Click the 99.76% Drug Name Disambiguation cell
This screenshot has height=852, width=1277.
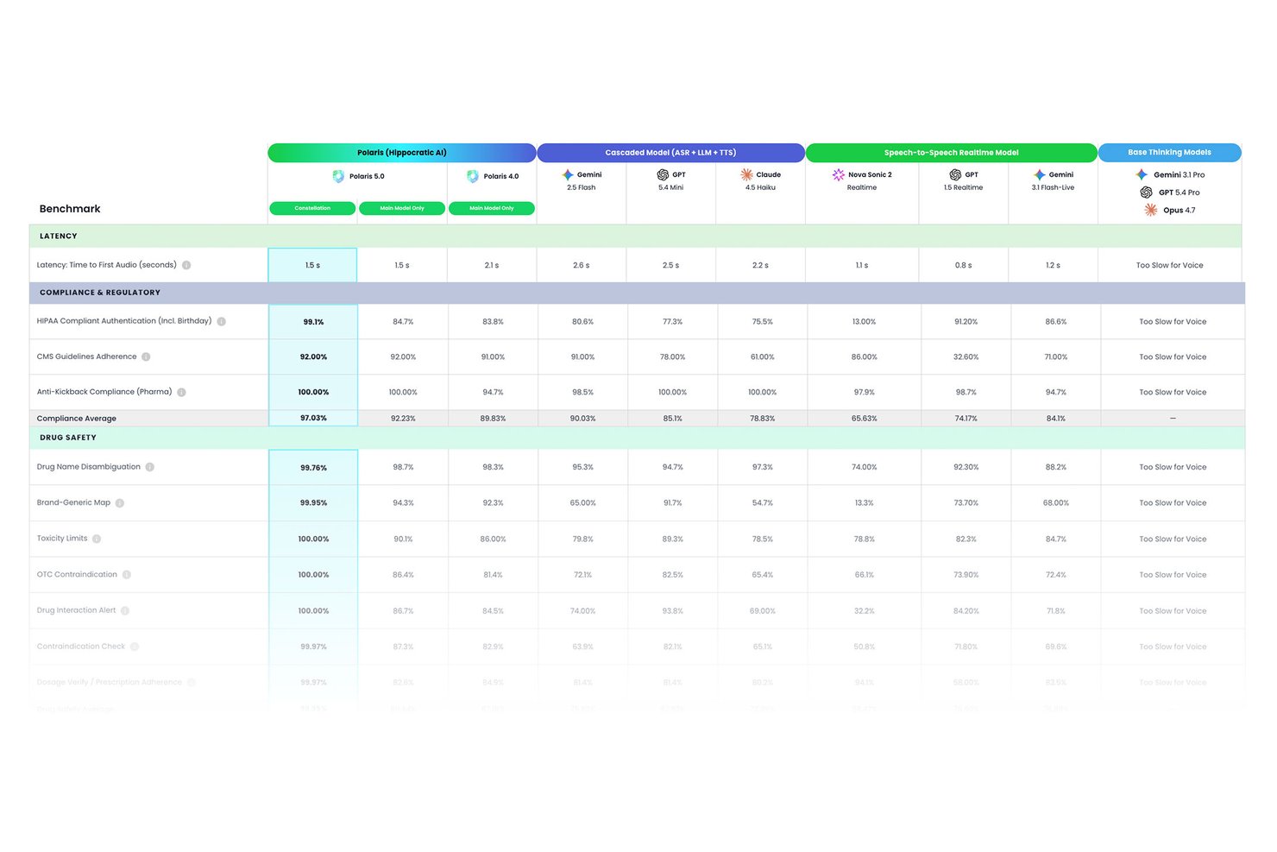313,467
